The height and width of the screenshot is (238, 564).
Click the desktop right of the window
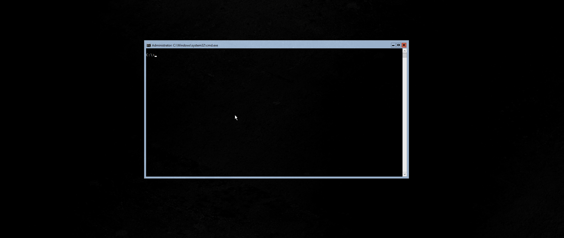click(486, 112)
